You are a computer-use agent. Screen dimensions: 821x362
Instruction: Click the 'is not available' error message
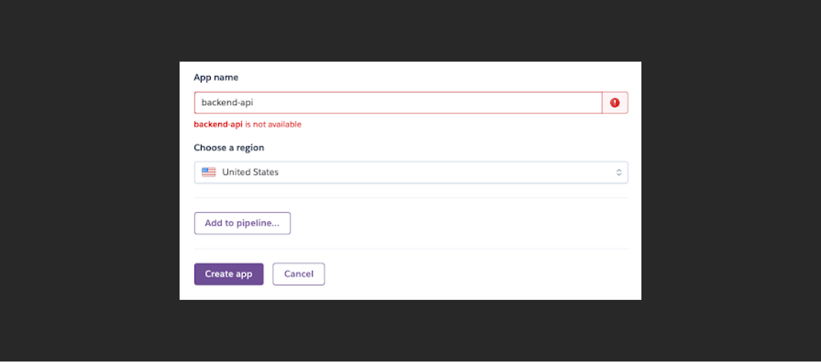(273, 124)
